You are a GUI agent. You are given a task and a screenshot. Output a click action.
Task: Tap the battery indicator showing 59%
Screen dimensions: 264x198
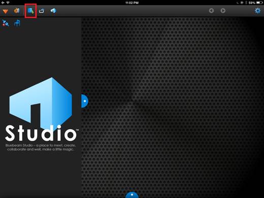click(255, 3)
